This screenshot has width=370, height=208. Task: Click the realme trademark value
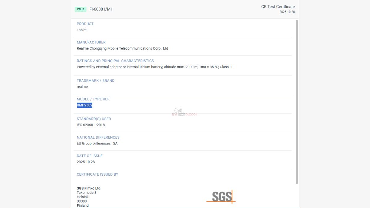point(82,87)
